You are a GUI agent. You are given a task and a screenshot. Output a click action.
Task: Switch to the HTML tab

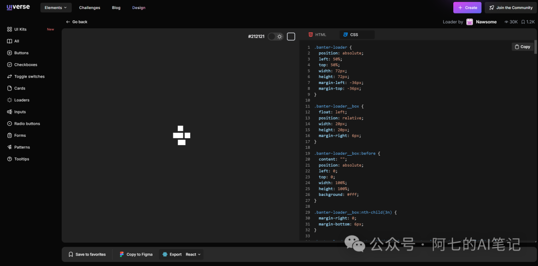tap(317, 35)
